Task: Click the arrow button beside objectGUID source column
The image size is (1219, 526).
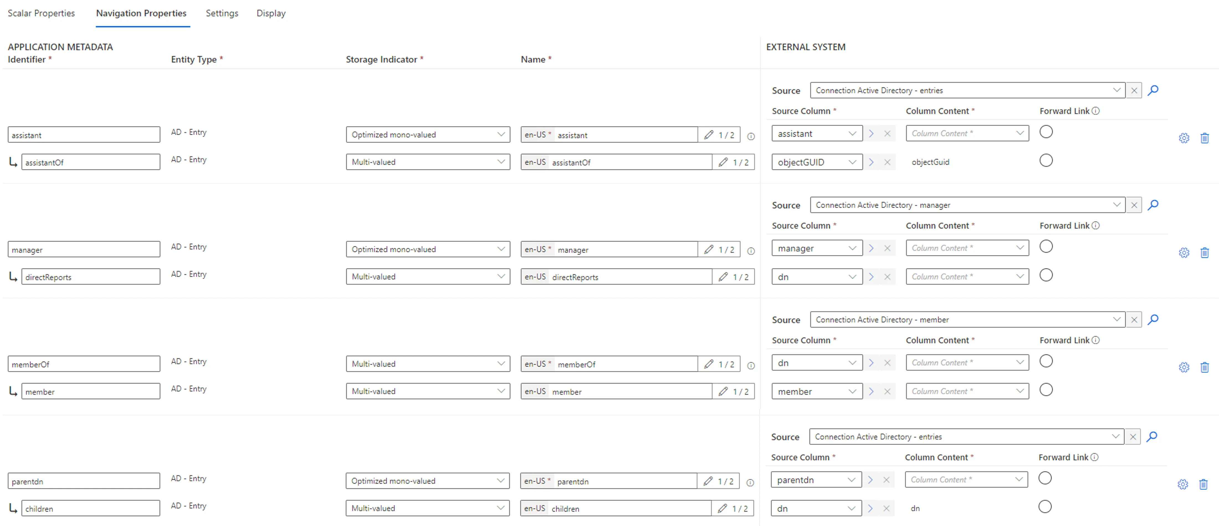Action: pyautogui.click(x=871, y=162)
